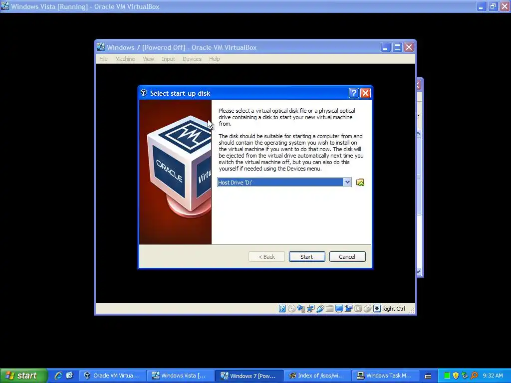The width and height of the screenshot is (511, 383).
Task: Click the resize grip in VM status bar
Action: point(412,310)
